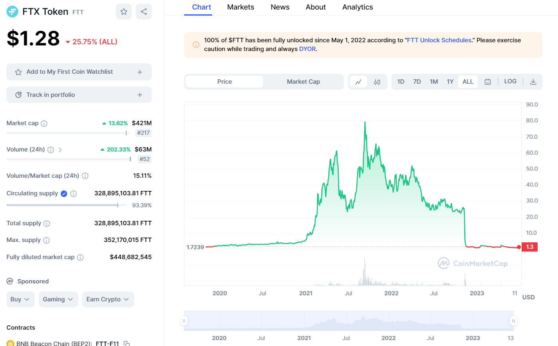
Task: Click the red 1.3 current price marker
Action: 530,247
